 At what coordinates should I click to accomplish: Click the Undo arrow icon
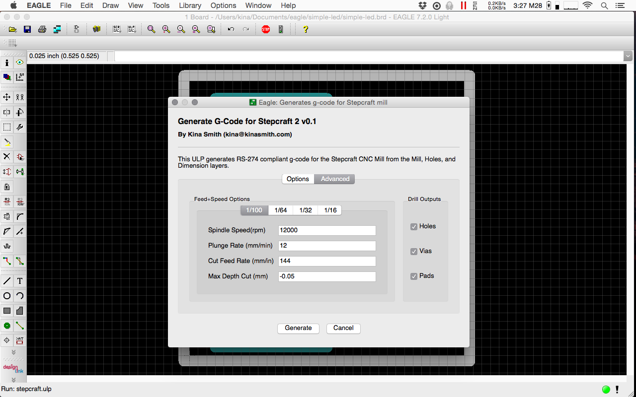click(x=231, y=29)
